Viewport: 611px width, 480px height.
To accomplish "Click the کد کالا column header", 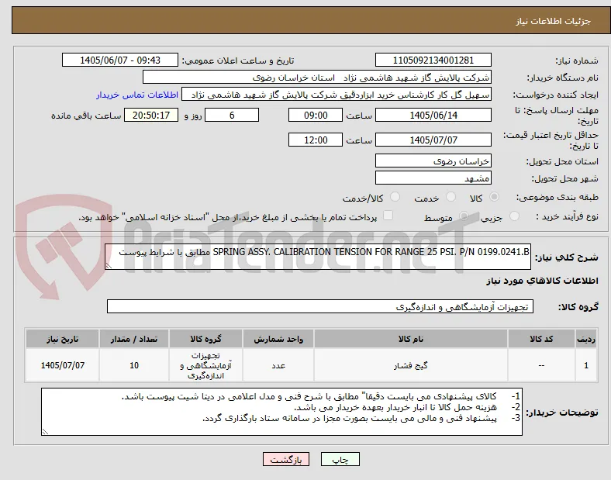I will pyautogui.click(x=541, y=339).
